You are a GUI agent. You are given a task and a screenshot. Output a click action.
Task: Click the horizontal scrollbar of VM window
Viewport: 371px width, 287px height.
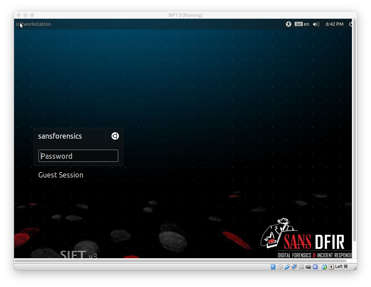pyautogui.click(x=180, y=261)
